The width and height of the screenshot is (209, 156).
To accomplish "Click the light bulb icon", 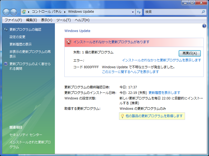I will (x=122, y=116).
